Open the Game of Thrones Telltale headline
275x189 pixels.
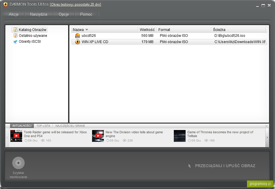(220, 134)
